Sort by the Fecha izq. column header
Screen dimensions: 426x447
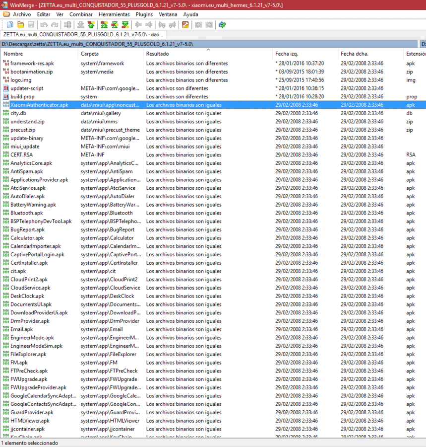(x=305, y=54)
